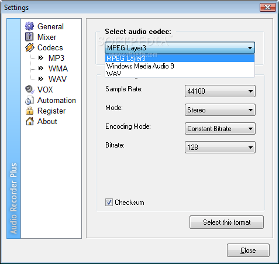Select the Codecs tree entry
Image resolution: width=279 pixels, height=264 pixels.
[50, 47]
